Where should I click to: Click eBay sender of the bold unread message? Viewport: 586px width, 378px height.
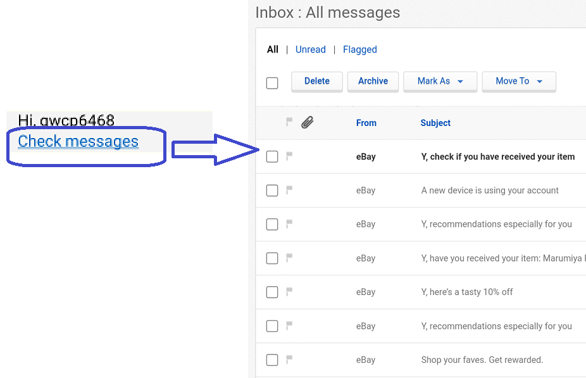pos(366,156)
